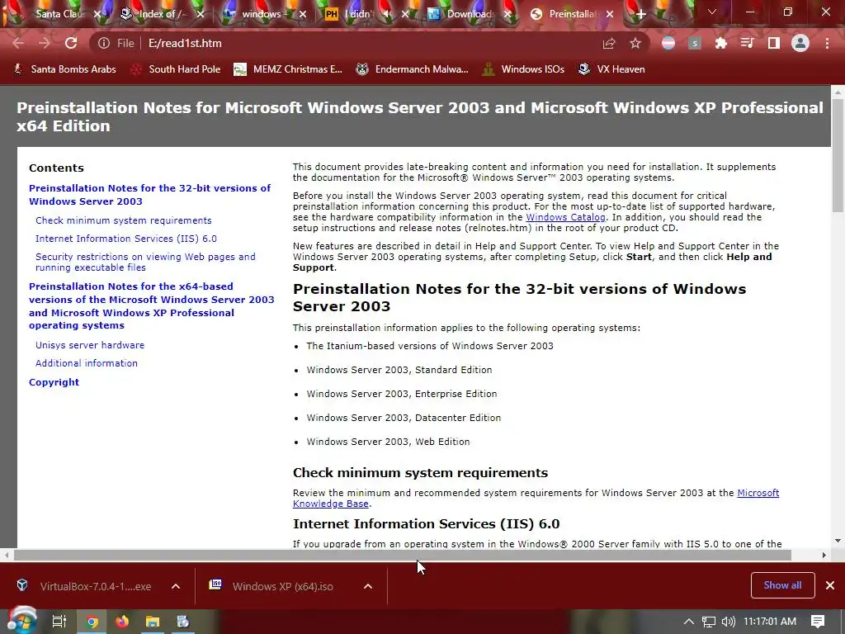Screen dimensions: 845x634
Task: Open the Extensions puzzle-piece menu
Action: pyautogui.click(x=720, y=43)
